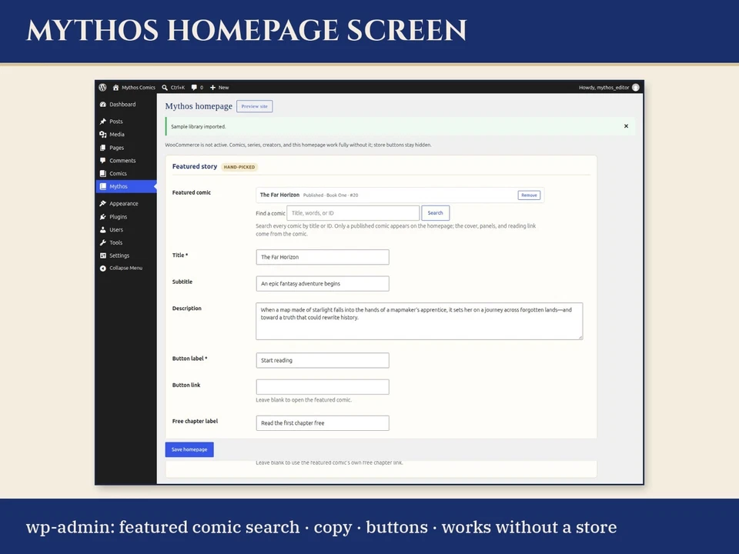Viewport: 739px width, 554px height.
Task: Click the Media icon in the sidebar
Action: tap(102, 134)
